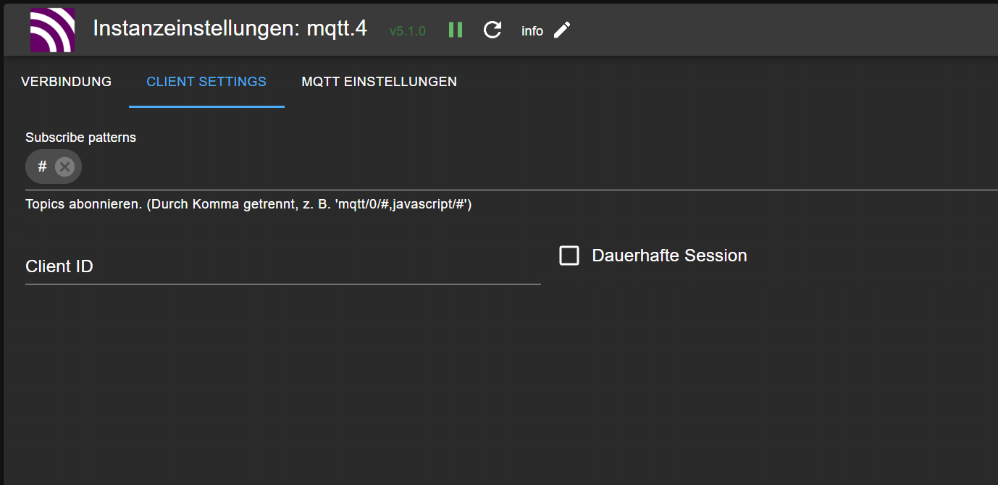Screen dimensions: 998x485
Task: Open the MQTT Einstellungen tab
Action: pos(379,82)
